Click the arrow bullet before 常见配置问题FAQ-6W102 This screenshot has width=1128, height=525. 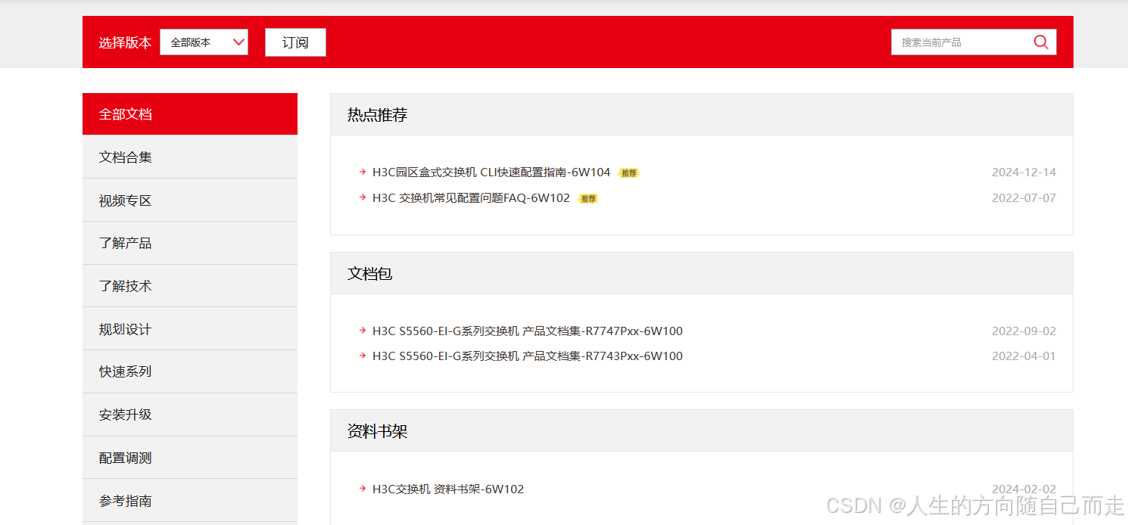click(x=363, y=197)
